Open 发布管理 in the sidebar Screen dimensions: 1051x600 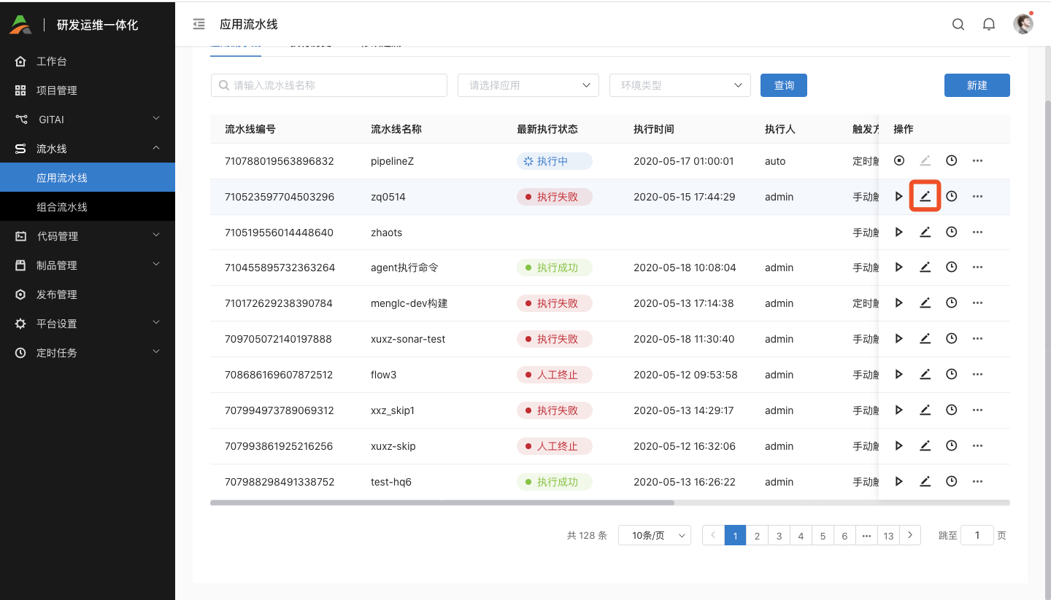[x=88, y=294]
